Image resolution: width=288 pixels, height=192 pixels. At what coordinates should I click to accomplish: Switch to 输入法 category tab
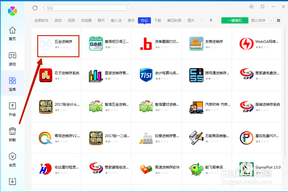tap(116, 20)
